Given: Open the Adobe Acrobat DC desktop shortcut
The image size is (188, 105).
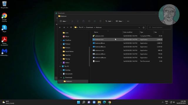Looking at the screenshot, I should pos(4,41).
